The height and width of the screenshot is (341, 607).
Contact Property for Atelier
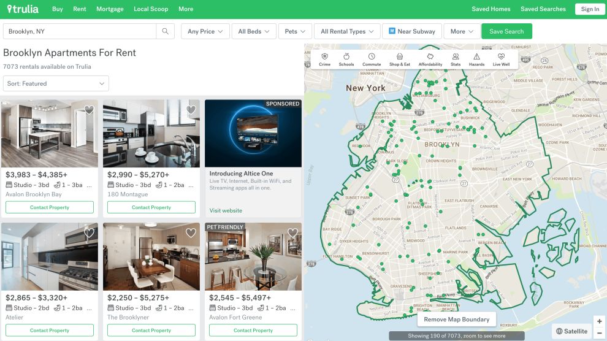point(50,331)
